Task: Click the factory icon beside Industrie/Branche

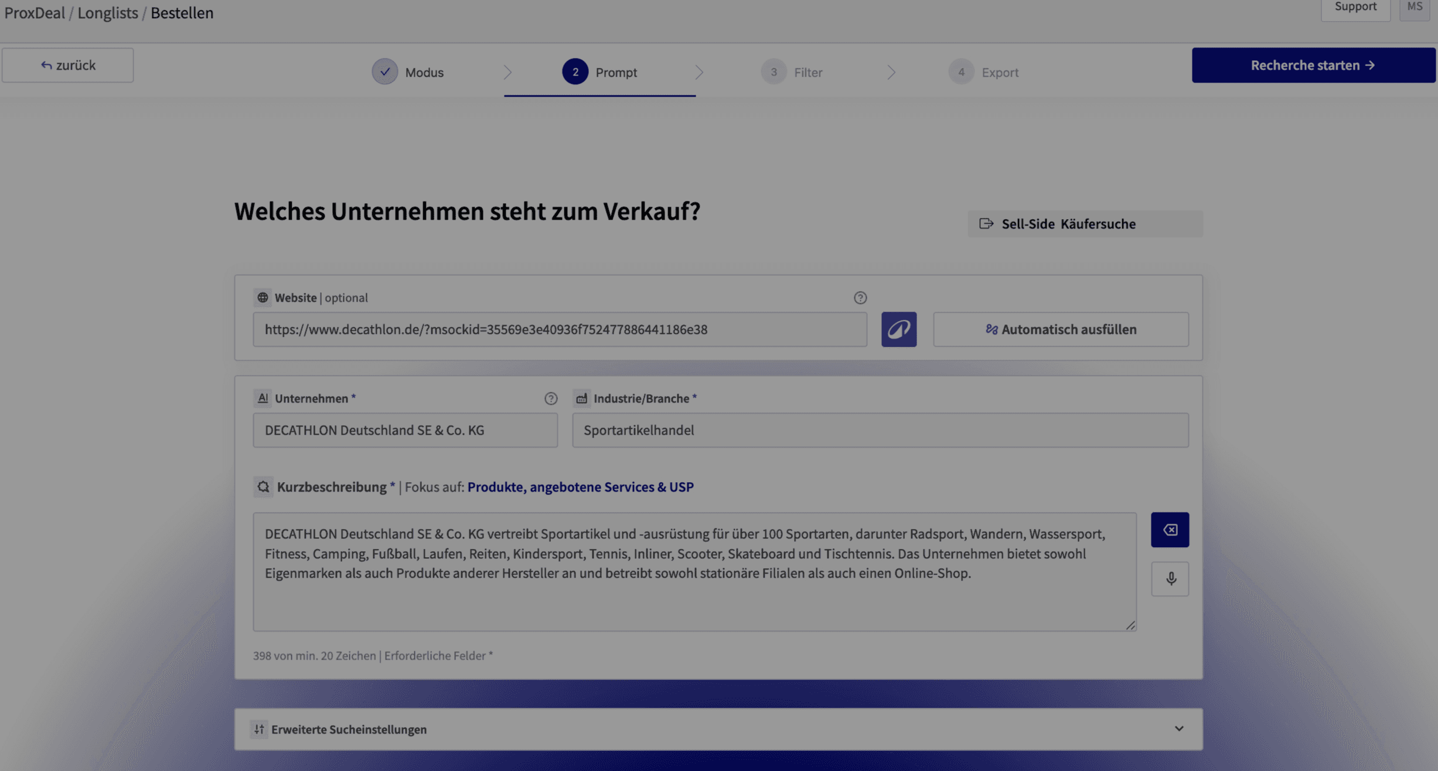Action: [581, 398]
